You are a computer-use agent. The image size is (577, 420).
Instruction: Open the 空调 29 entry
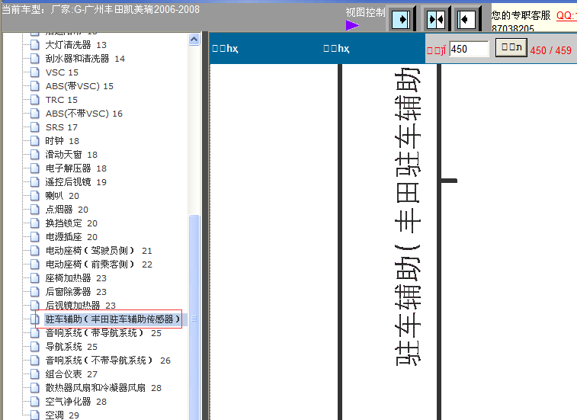63,415
